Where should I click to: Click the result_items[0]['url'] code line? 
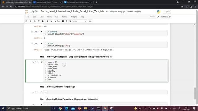point(59,46)
